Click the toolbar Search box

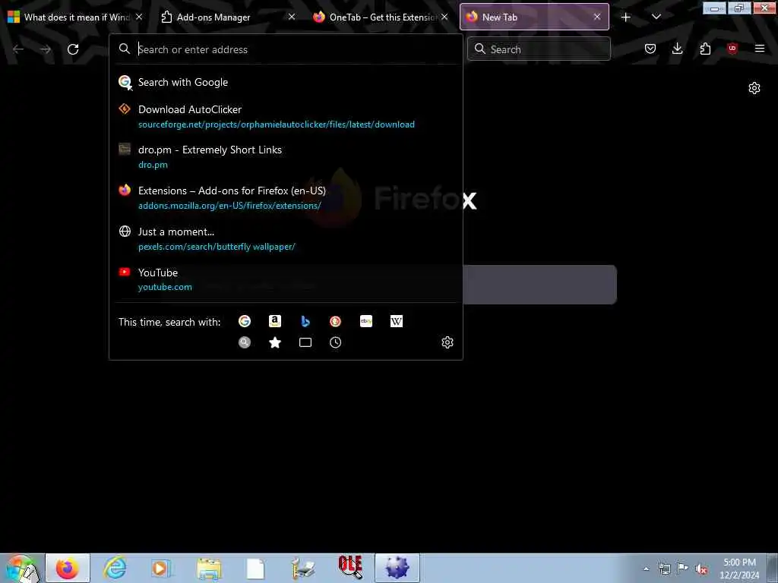(539, 49)
